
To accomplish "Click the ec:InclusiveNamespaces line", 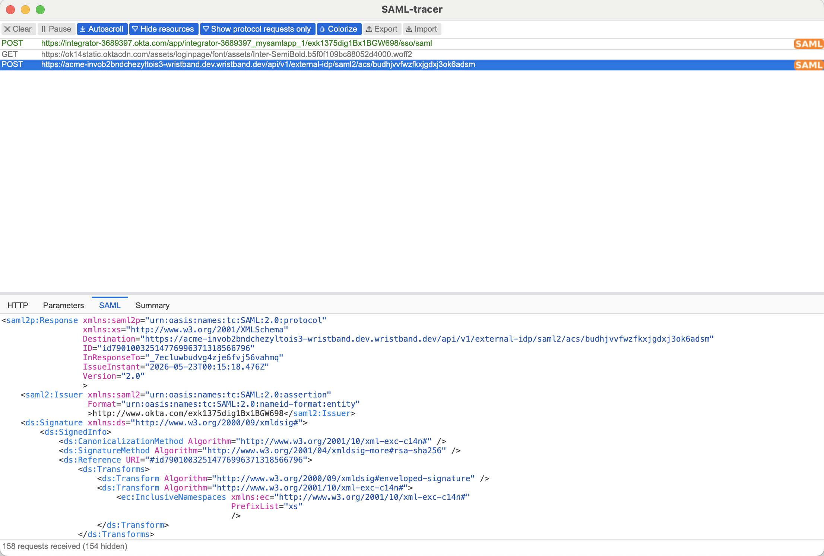I will 293,497.
